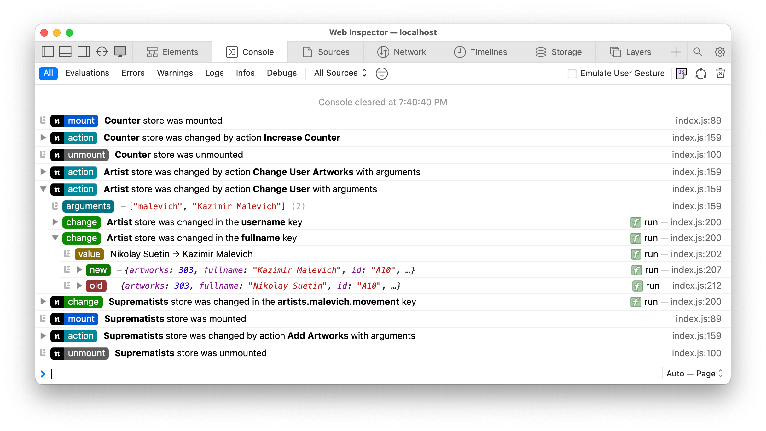The image size is (766, 431).
Task: Dock inspector to the right side
Action: click(x=84, y=52)
